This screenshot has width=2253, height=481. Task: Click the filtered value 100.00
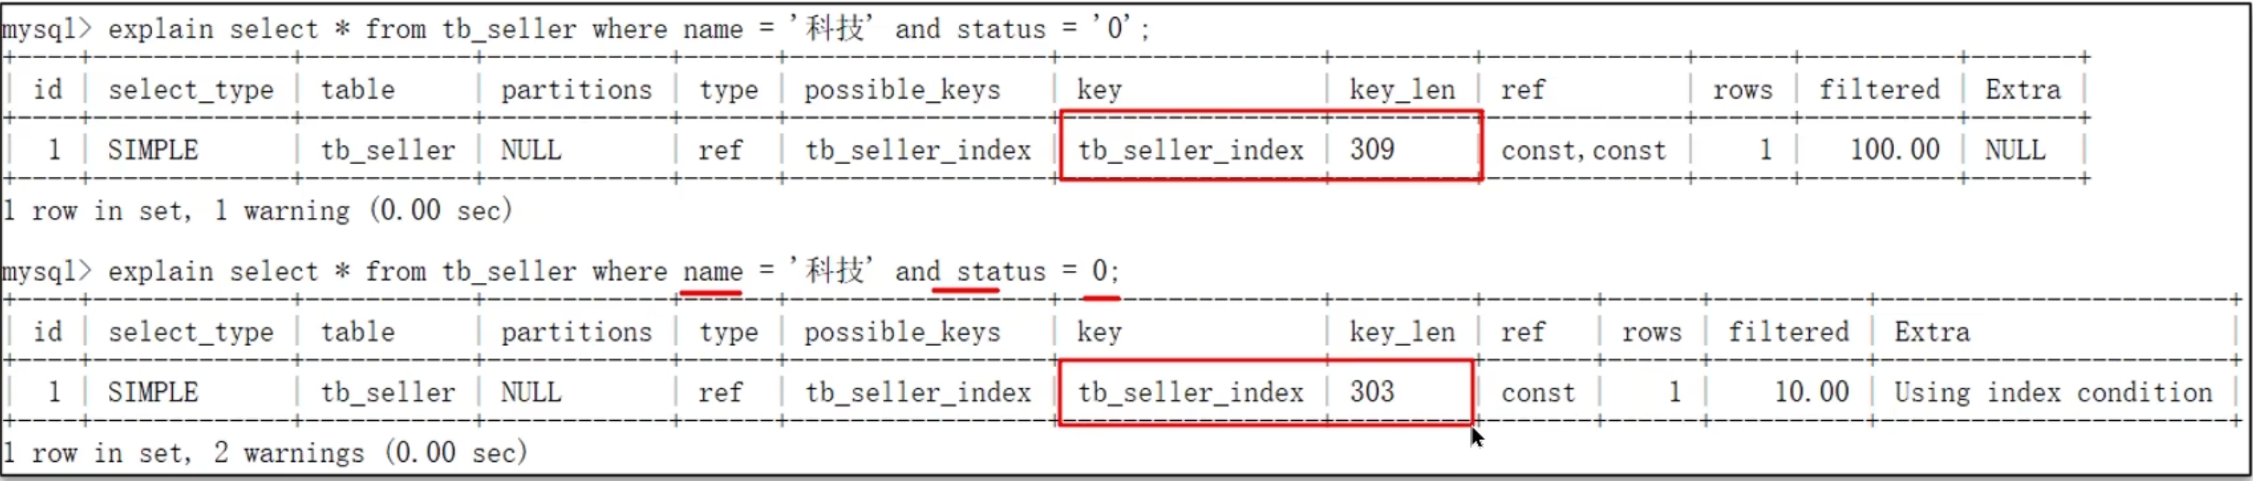point(1895,149)
